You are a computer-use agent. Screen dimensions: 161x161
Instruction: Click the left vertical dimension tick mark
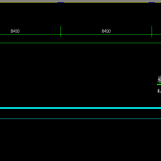(60, 31)
